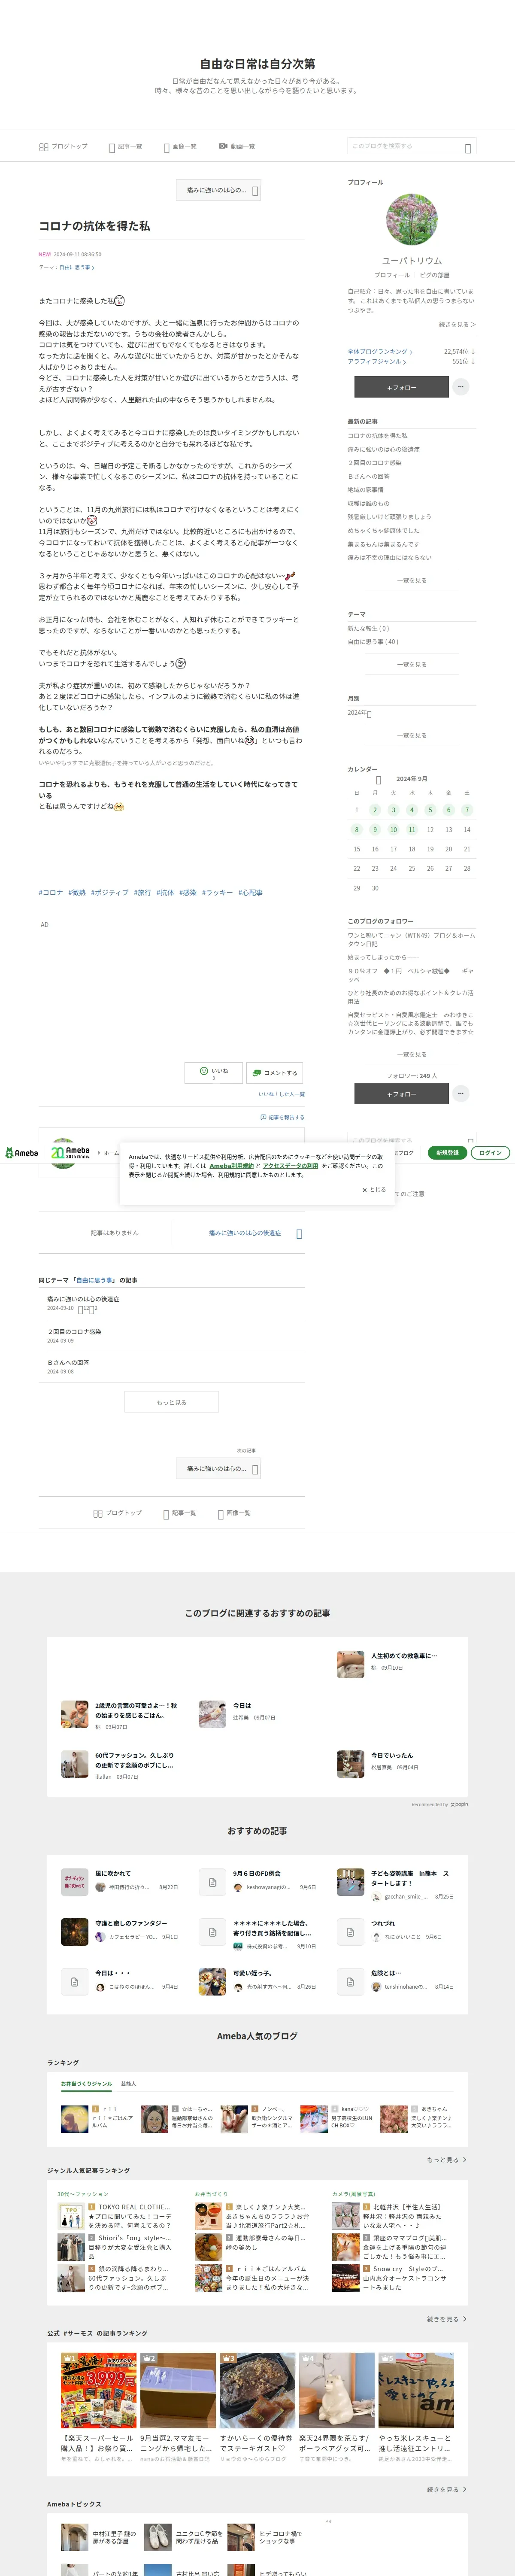The image size is (515, 2576).
Task: Open アラフィフジャンル ranking link
Action: click(x=377, y=361)
